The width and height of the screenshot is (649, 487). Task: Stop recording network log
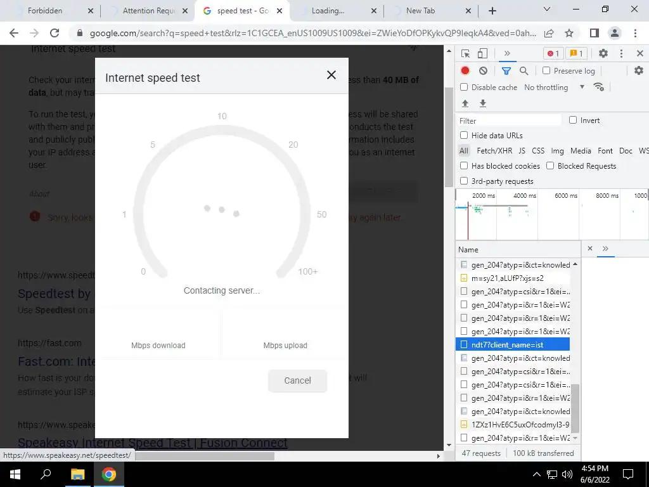465,71
